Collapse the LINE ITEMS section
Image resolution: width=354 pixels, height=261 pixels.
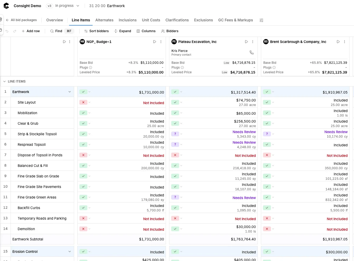[4, 81]
